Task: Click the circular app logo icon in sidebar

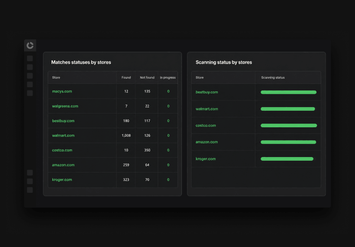Action: pos(30,45)
